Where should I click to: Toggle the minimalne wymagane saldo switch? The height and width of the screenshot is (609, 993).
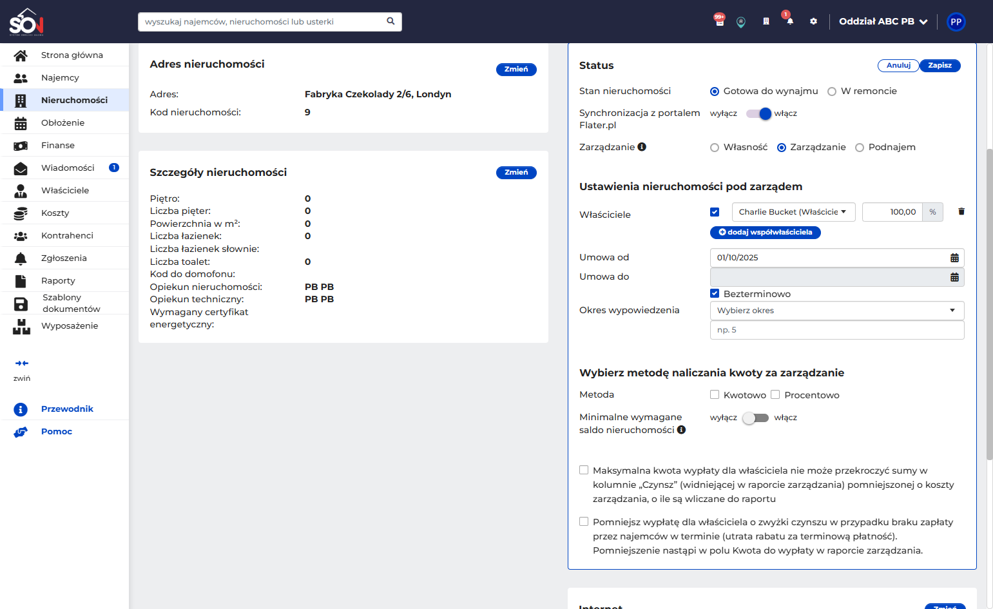point(755,418)
